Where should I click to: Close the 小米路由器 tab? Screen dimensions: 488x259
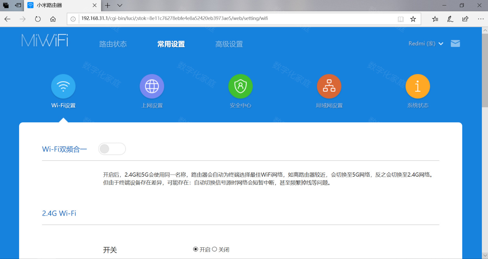pos(95,5)
